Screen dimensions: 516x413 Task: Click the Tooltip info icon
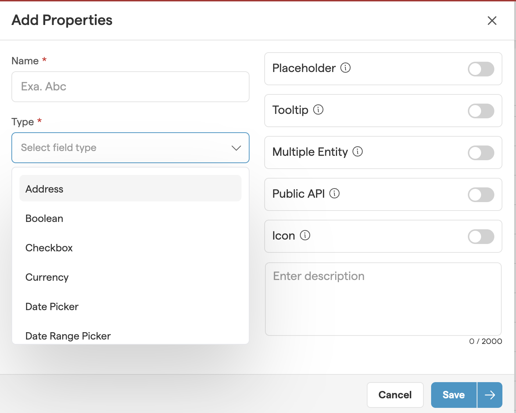[x=318, y=110]
